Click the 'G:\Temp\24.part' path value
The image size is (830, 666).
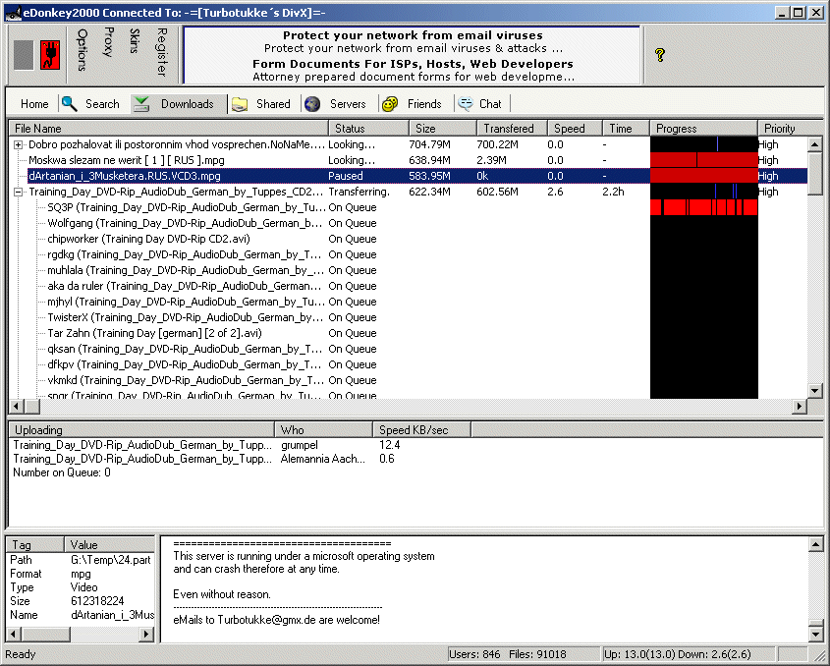(111, 560)
